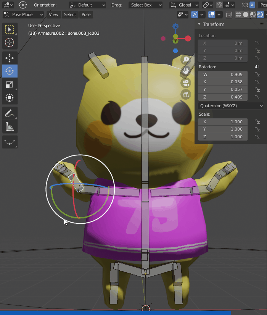Screen dimensions: 267x315
Task: Open the editor type dropdown
Action: click(x=8, y=5)
